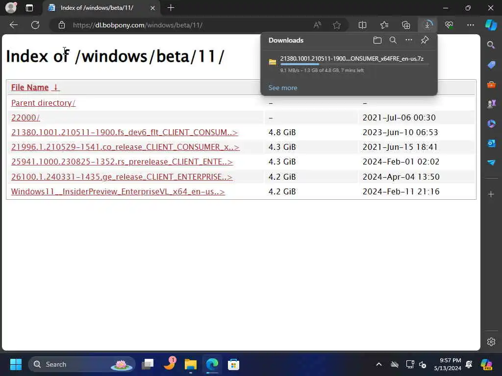Open Parent directory link
This screenshot has height=376, width=502.
pos(43,103)
